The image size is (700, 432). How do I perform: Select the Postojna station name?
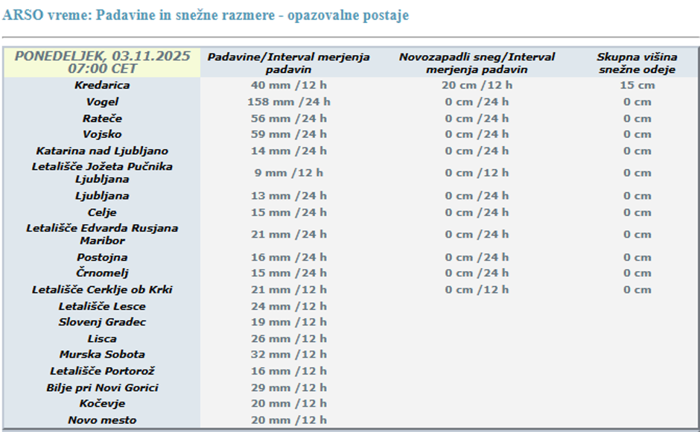[102, 257]
